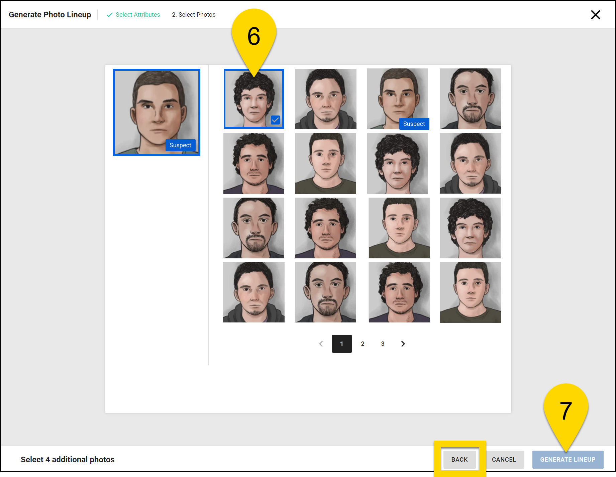616x477 pixels.
Task: Click the large Suspect photo in left panel
Action: tap(157, 112)
